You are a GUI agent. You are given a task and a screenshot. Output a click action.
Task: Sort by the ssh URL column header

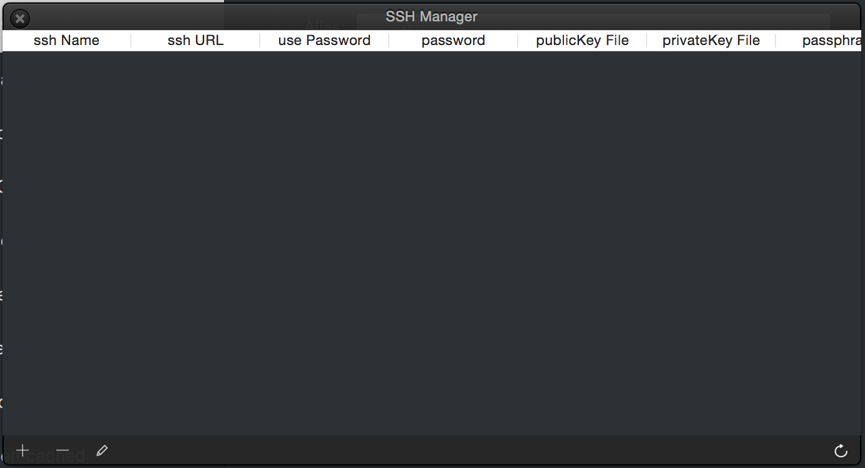(195, 41)
